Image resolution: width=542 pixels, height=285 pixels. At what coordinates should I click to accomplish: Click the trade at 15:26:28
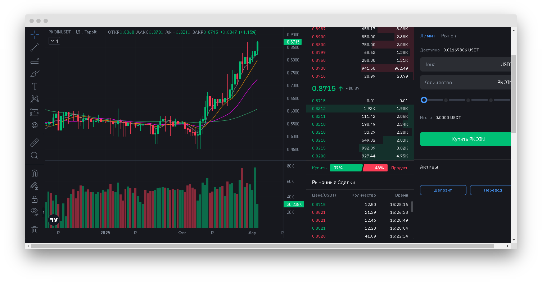pyautogui.click(x=360, y=212)
